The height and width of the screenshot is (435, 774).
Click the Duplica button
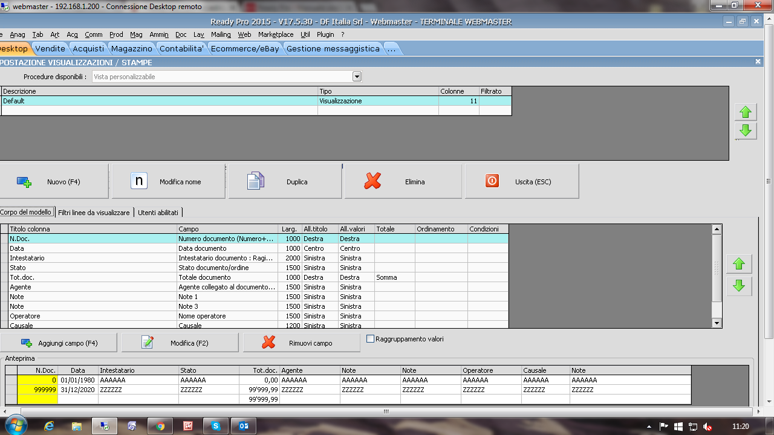point(285,181)
